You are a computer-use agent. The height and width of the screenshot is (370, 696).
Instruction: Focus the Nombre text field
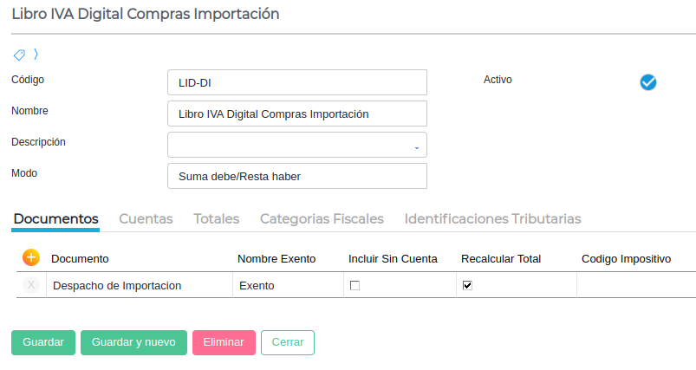click(x=296, y=114)
